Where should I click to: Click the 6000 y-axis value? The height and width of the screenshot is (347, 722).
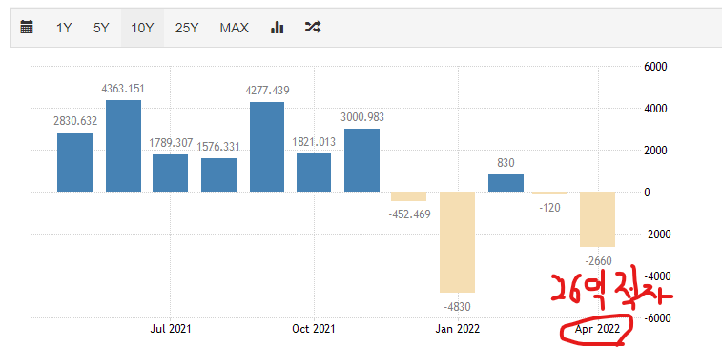pyautogui.click(x=655, y=67)
